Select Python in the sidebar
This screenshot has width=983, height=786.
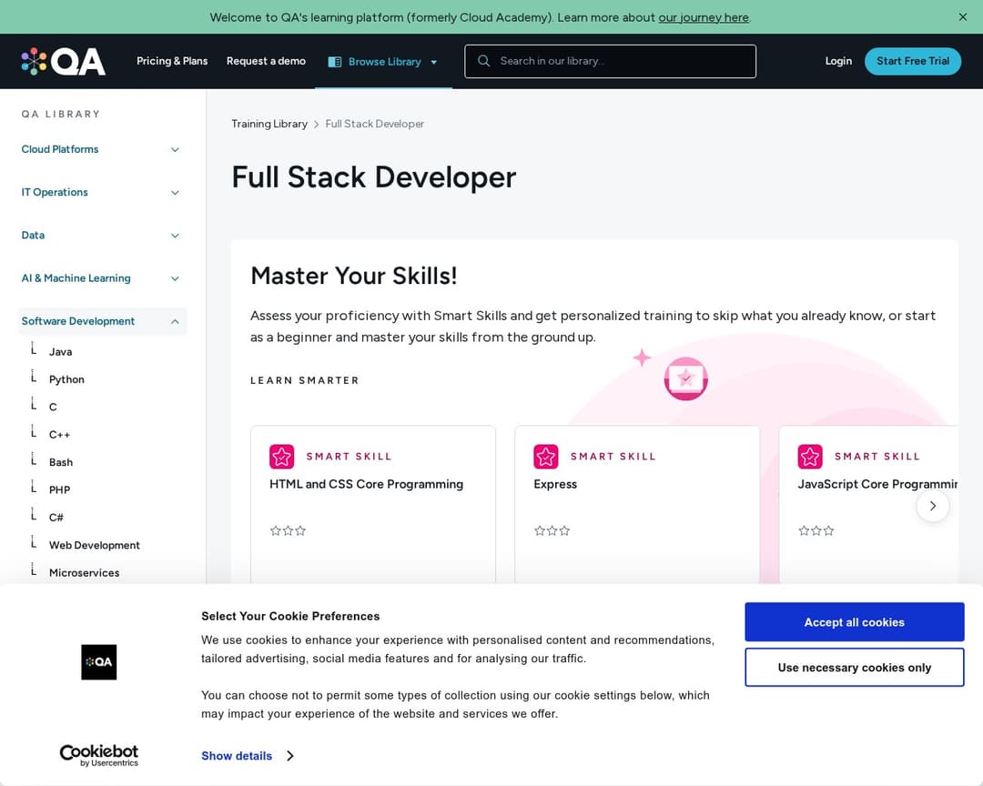66,380
